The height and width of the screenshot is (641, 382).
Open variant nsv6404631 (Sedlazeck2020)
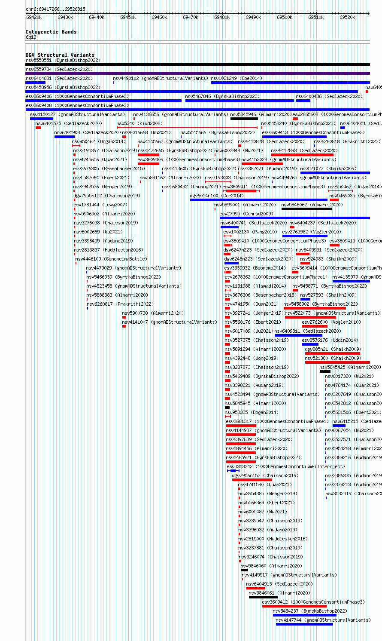tap(59, 79)
